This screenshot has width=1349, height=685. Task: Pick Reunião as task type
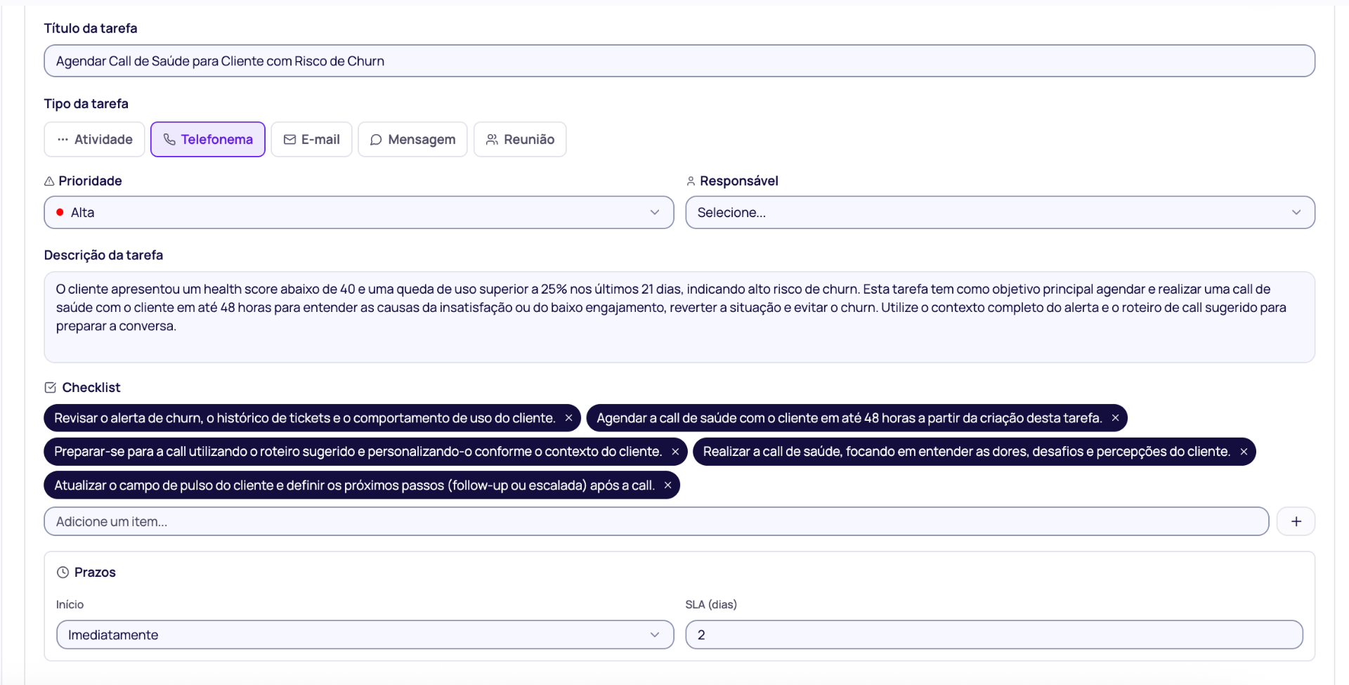[x=520, y=139]
